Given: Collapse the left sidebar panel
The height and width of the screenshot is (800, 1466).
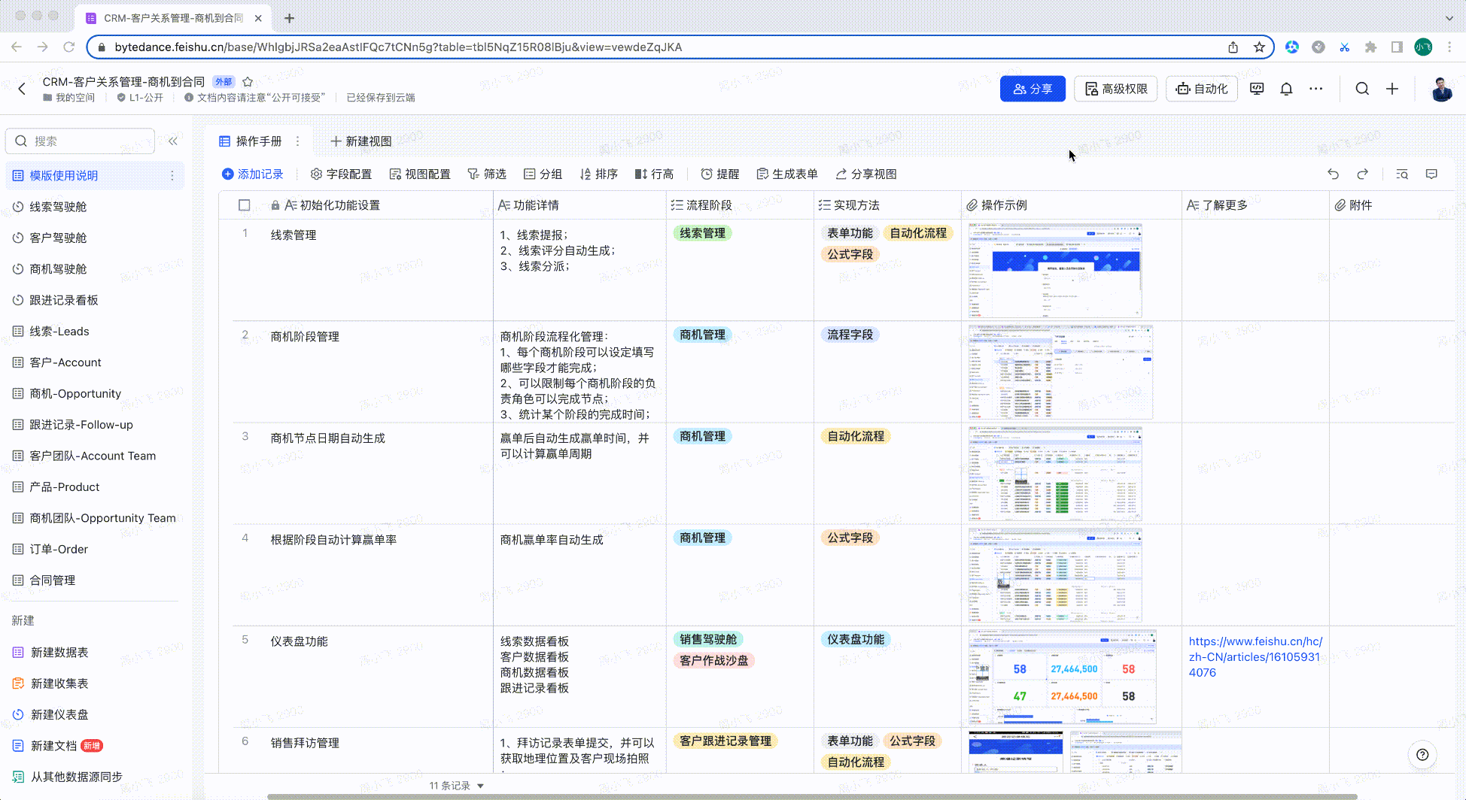Looking at the screenshot, I should [173, 141].
